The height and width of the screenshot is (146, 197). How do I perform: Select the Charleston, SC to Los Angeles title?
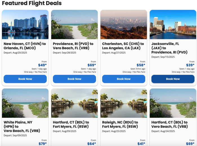click(123, 46)
